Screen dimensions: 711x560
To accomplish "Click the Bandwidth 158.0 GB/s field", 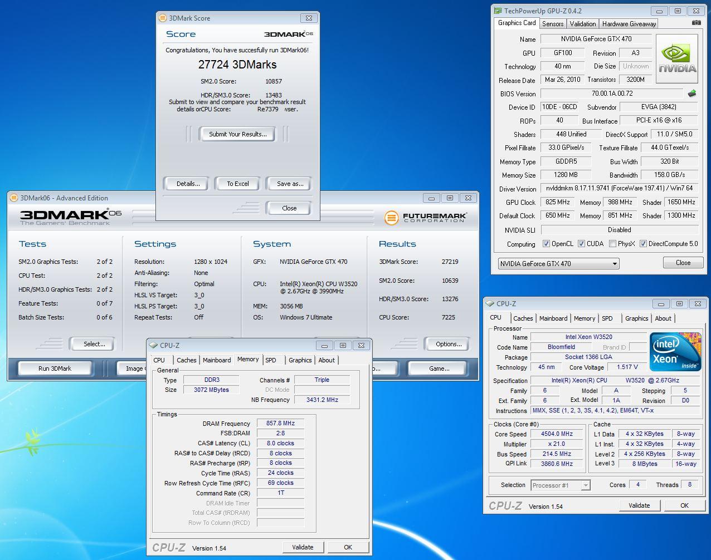I will [x=669, y=175].
